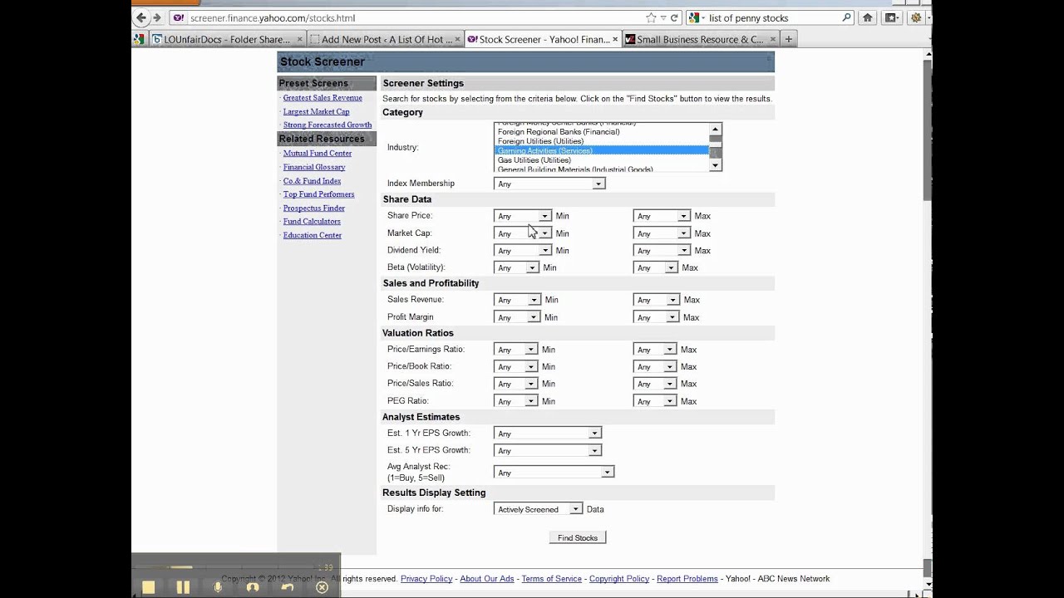
Task: Open the Report Problems footer link
Action: click(x=687, y=579)
